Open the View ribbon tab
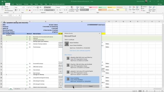Screen dimensions: 164x92 [x=41, y=4]
